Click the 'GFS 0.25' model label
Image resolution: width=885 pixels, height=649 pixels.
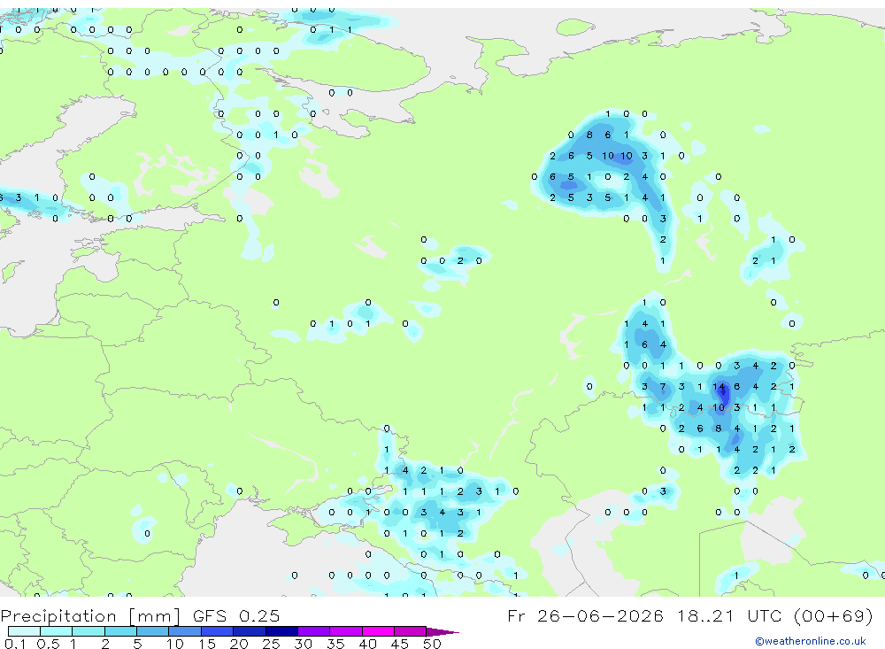[236, 615]
